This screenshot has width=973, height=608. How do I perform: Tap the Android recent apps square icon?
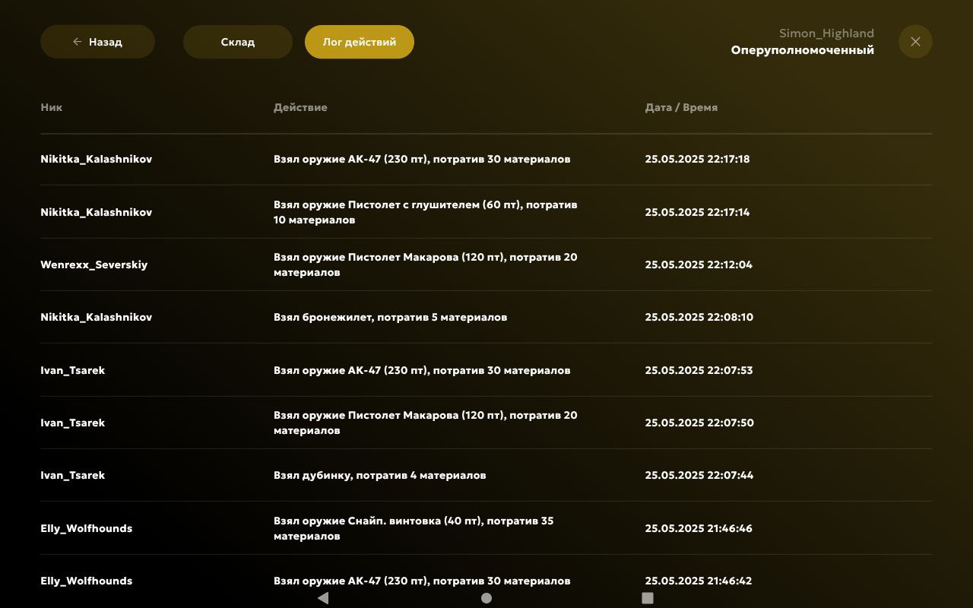click(648, 598)
